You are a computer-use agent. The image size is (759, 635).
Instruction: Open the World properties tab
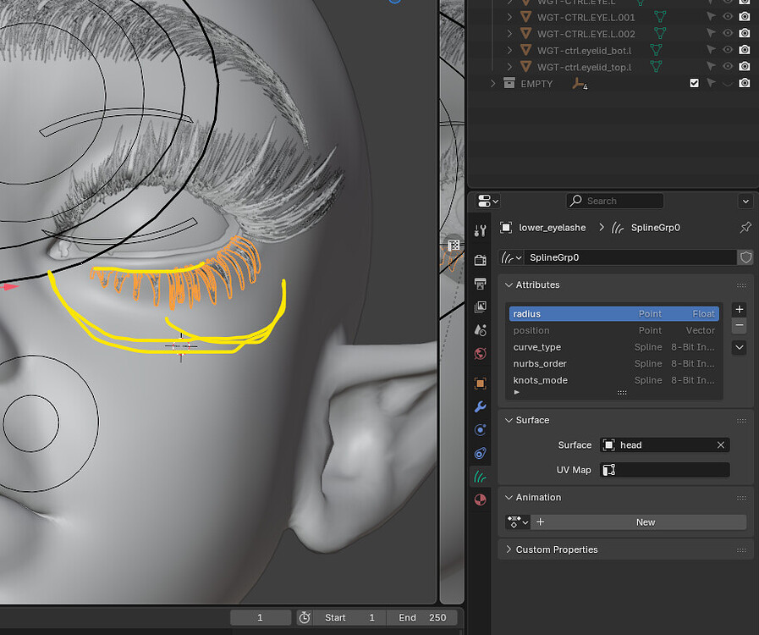click(480, 354)
